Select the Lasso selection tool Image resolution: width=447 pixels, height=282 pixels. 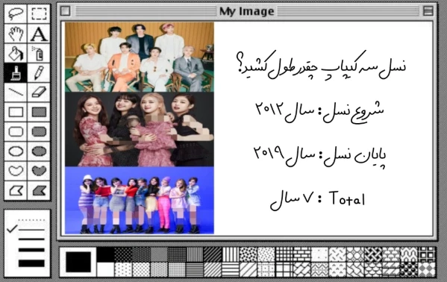tap(16, 13)
